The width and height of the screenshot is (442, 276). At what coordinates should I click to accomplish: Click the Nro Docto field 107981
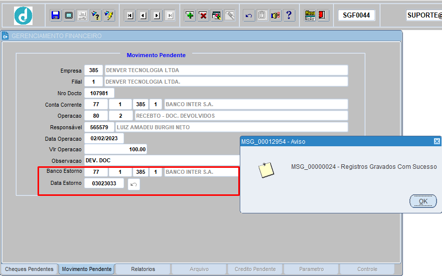tap(99, 93)
